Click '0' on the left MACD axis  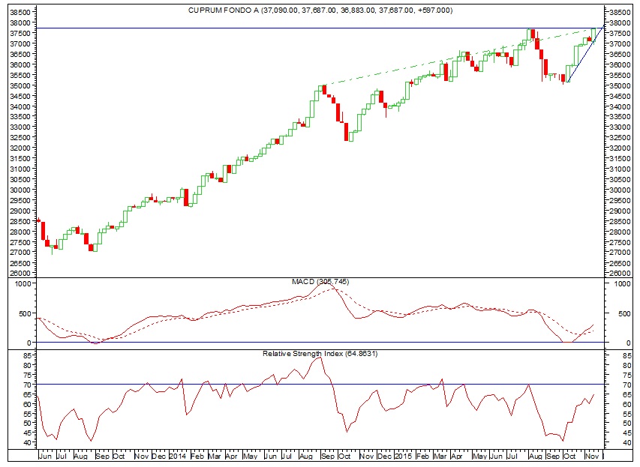pos(29,343)
